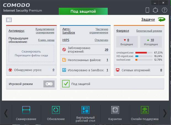This screenshot has height=125, width=171.
Task: Click the green checkmark Под защитой box
Action: coord(66,84)
